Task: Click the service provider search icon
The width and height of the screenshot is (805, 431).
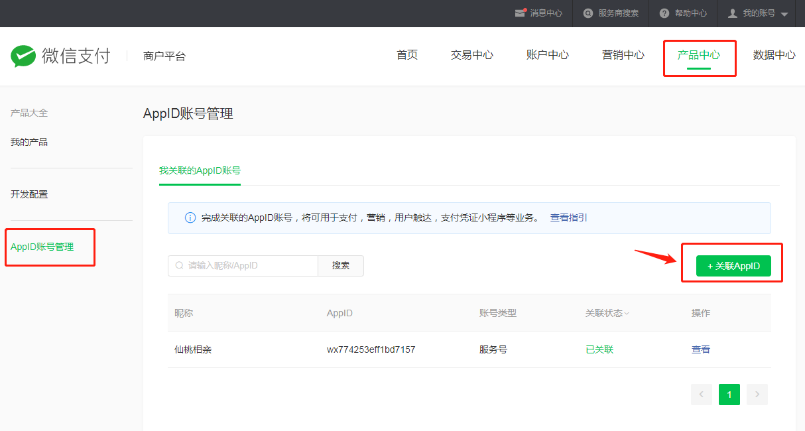Action: click(x=588, y=13)
